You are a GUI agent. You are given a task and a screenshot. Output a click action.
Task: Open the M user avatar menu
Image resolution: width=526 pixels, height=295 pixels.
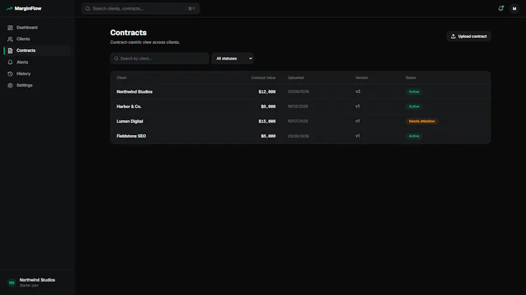(x=514, y=9)
